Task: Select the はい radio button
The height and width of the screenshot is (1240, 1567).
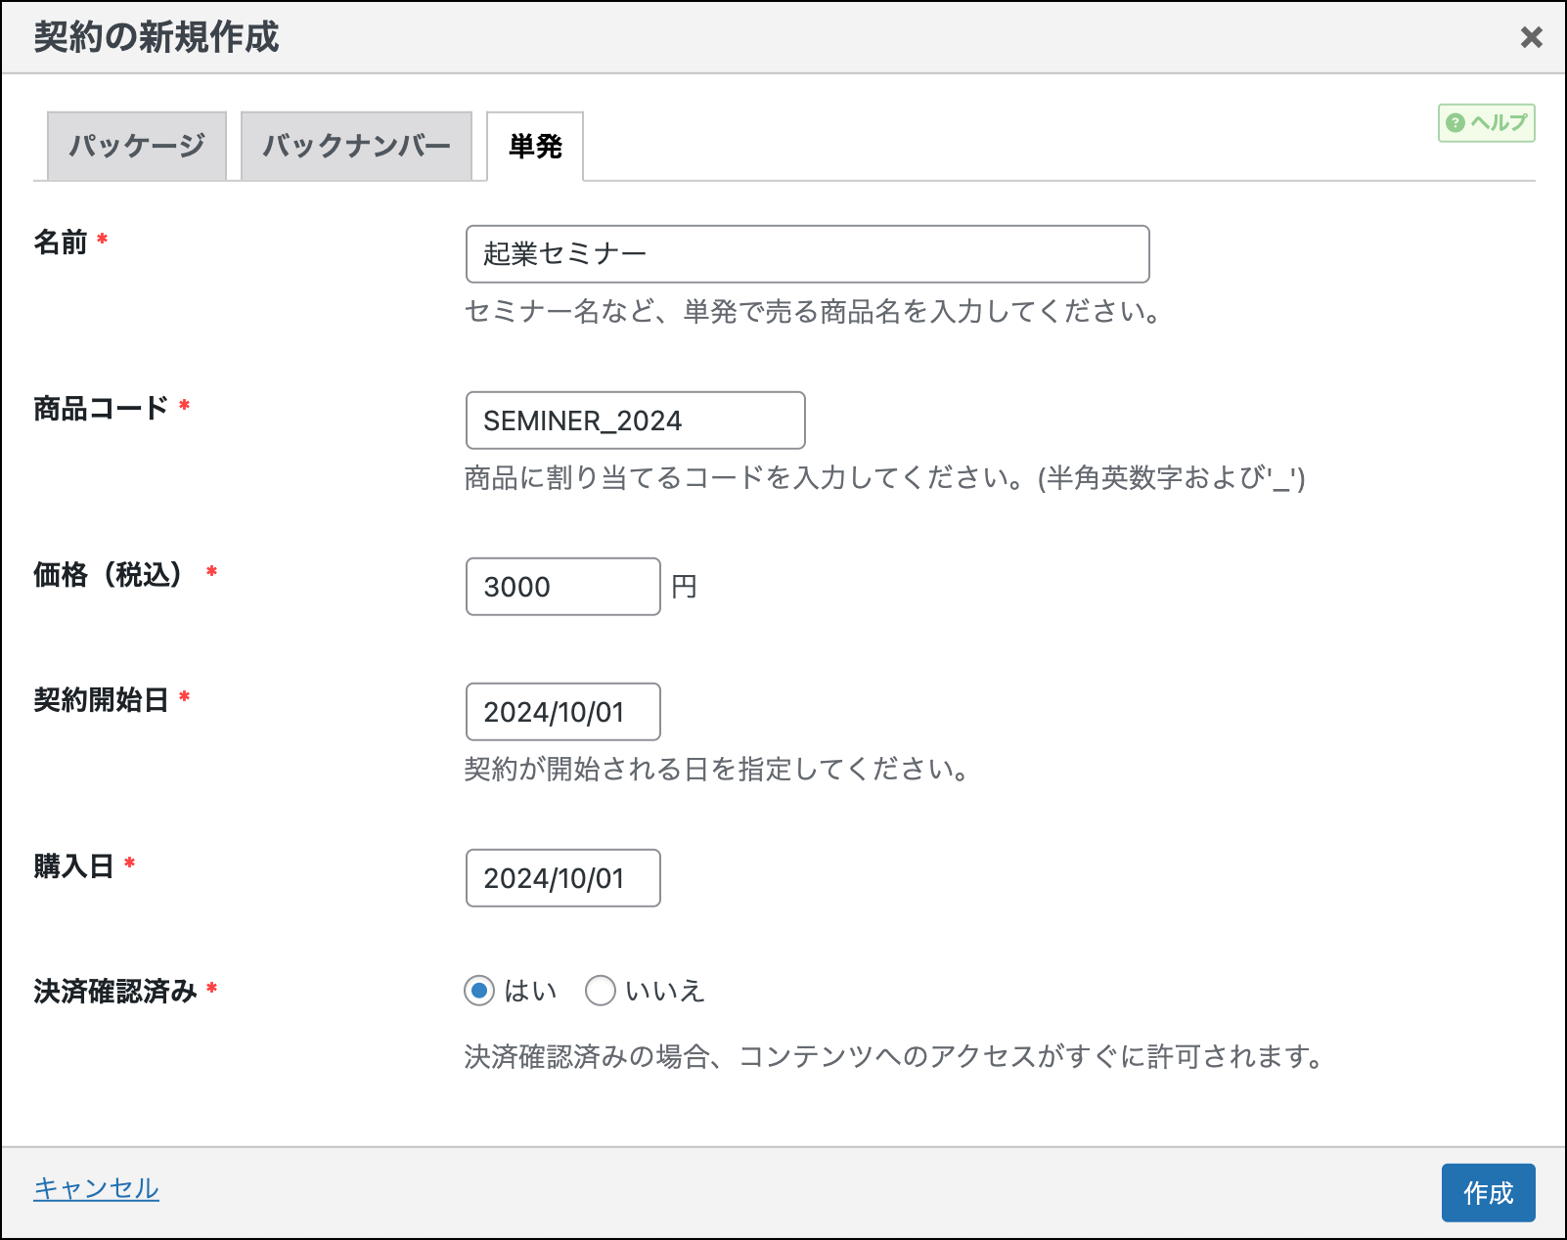Action: coord(479,992)
